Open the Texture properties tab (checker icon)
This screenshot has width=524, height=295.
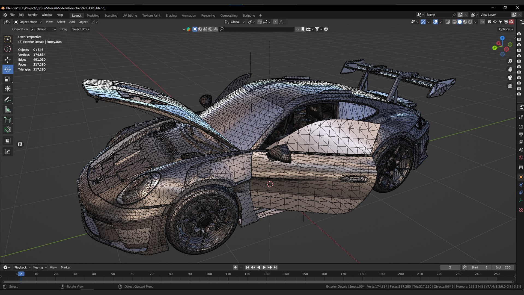(521, 210)
